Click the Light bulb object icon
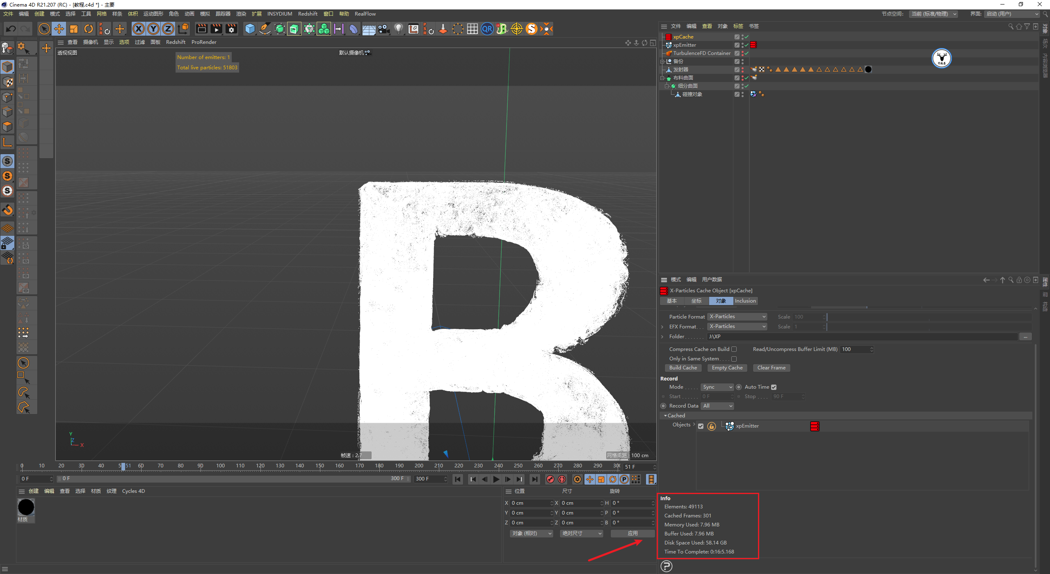 (398, 29)
